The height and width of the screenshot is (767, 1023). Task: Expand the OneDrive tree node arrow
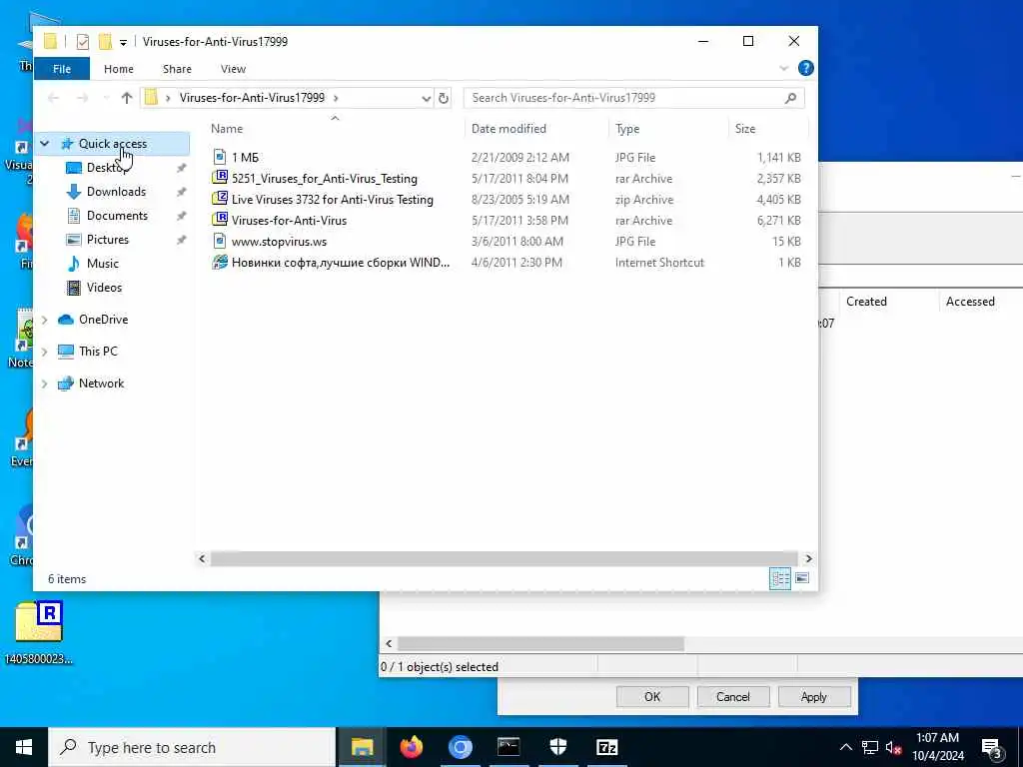tap(44, 320)
